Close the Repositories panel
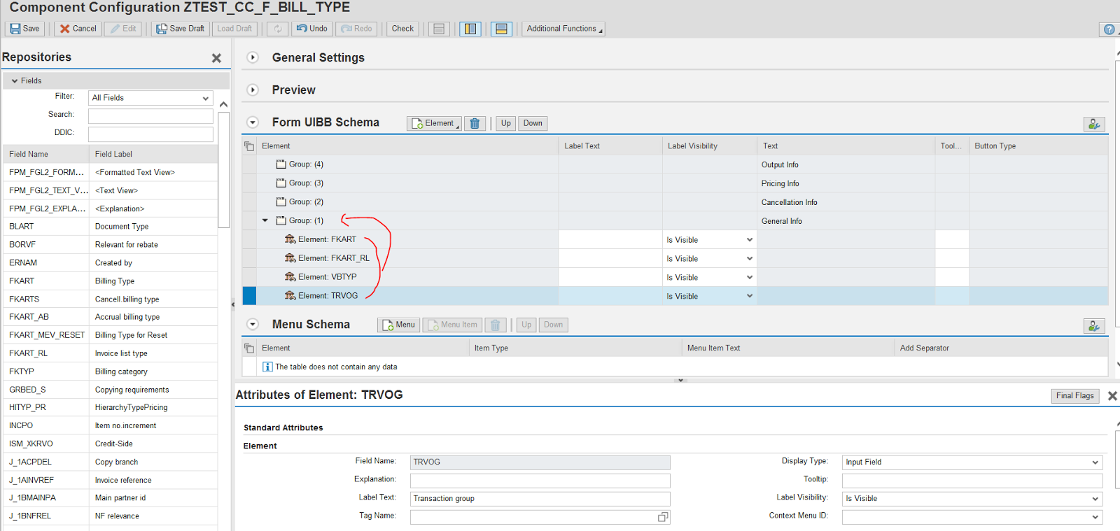 tap(216, 58)
